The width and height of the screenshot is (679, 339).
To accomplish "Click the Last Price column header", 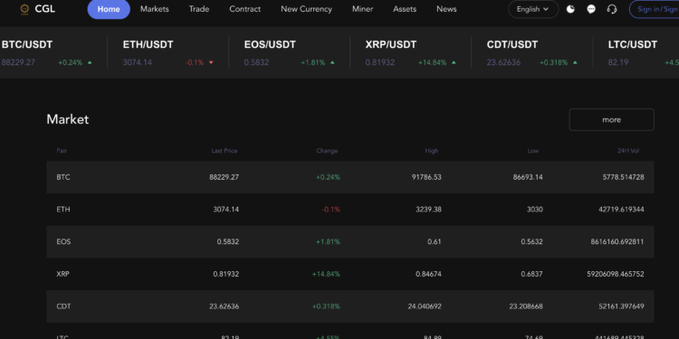I will pyautogui.click(x=225, y=151).
